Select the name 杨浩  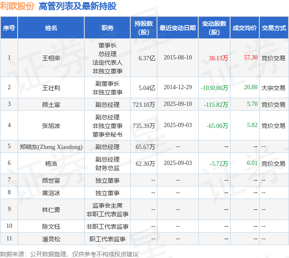coord(51,164)
